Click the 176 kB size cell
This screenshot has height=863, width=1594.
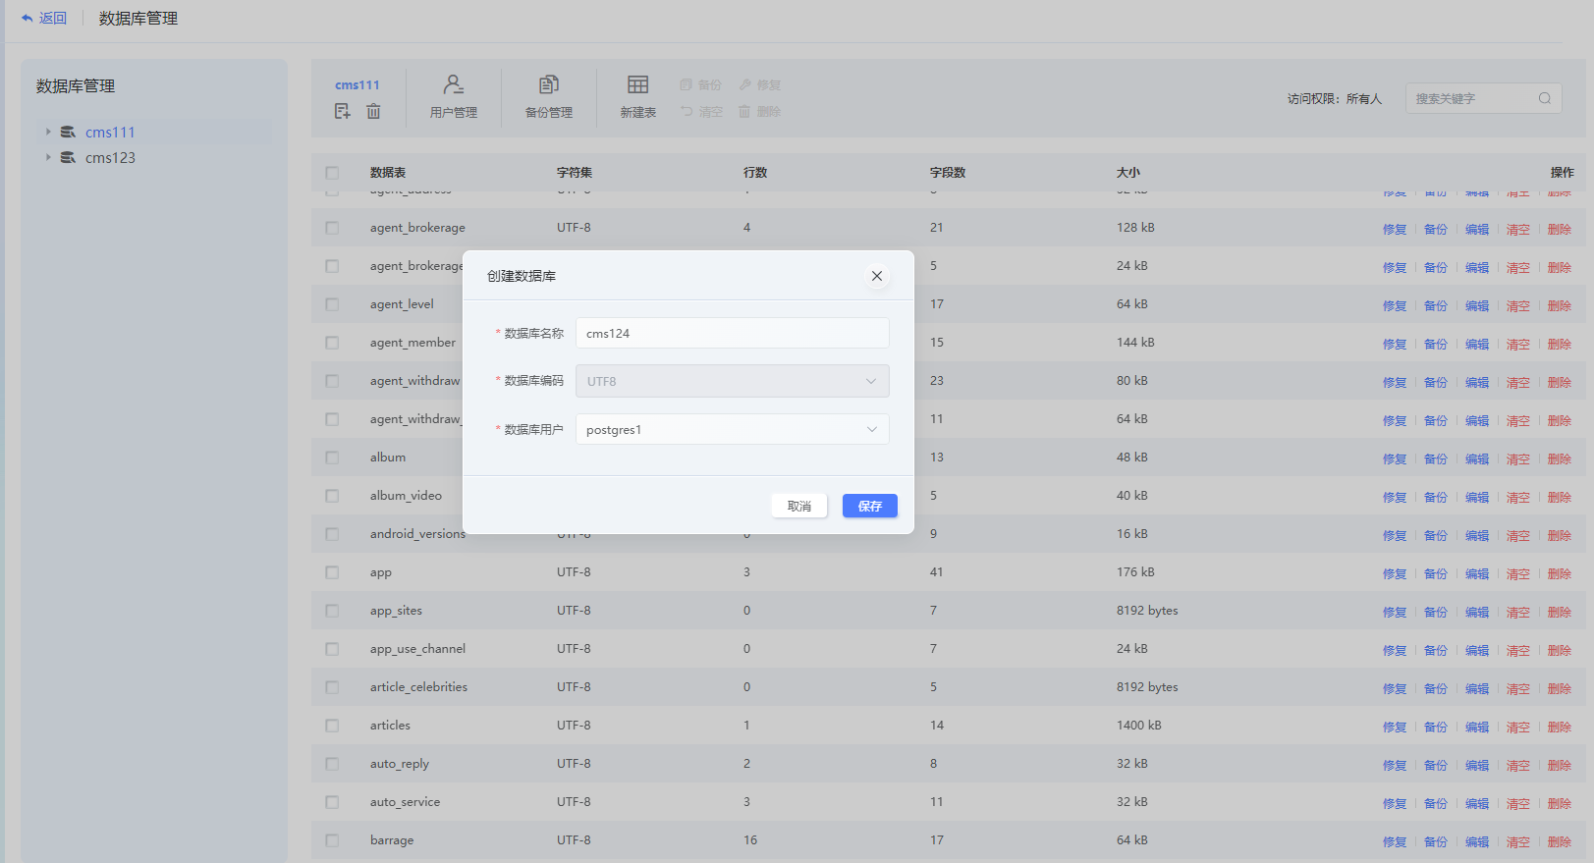pyautogui.click(x=1135, y=571)
